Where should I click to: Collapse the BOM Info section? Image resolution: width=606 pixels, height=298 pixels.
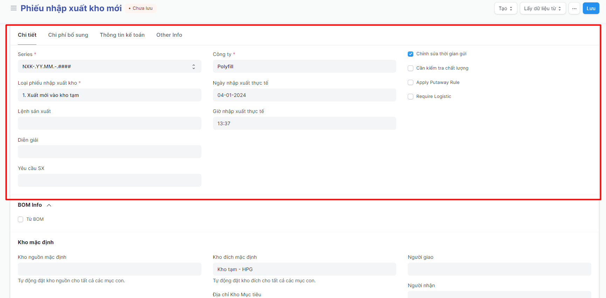[x=49, y=205]
